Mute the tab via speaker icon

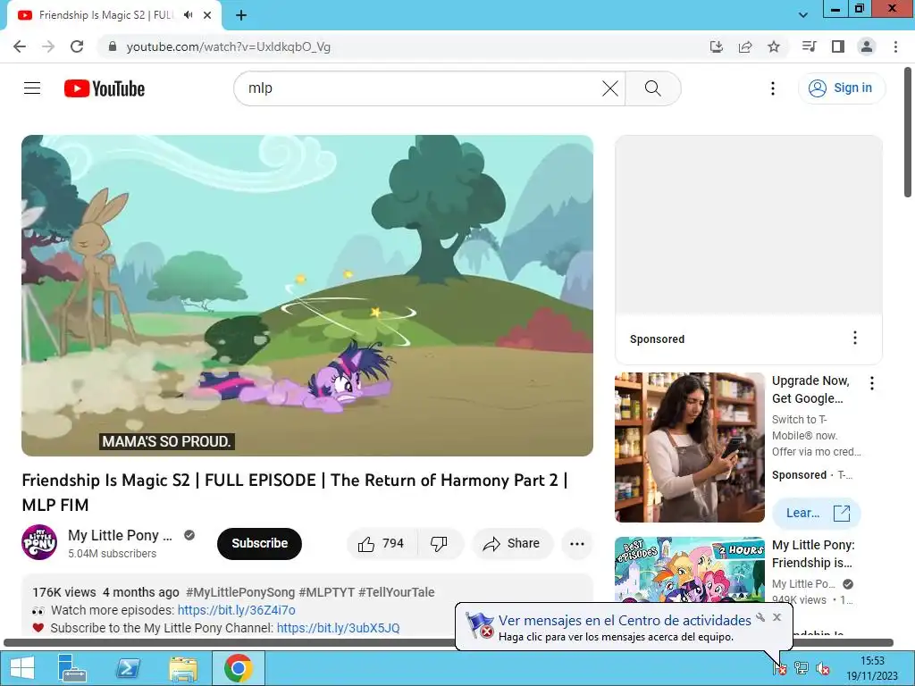(188, 15)
